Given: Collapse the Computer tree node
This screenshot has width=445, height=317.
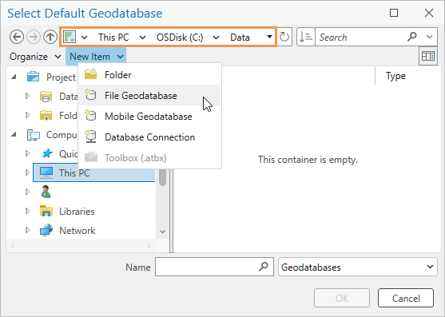Looking at the screenshot, I should (x=14, y=134).
